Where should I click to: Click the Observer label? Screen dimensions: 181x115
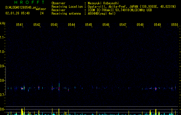point(58,3)
